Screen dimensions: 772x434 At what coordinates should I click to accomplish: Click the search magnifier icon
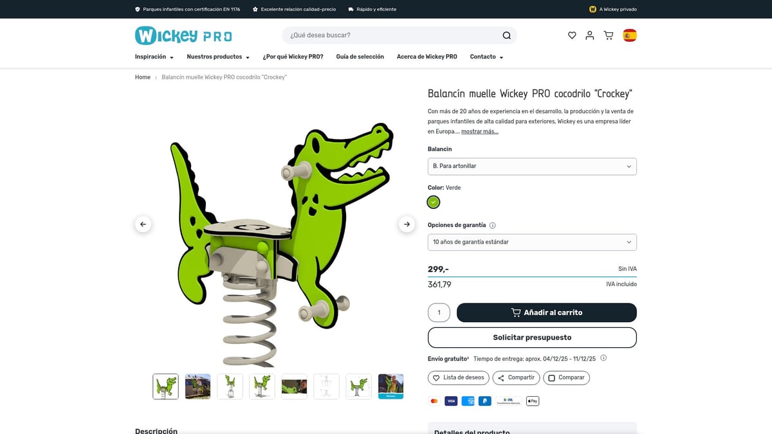[507, 35]
